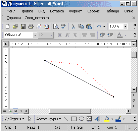138x131 pixels.
Task: Expand the Обычный style dropdown
Action: pyautogui.click(x=35, y=35)
